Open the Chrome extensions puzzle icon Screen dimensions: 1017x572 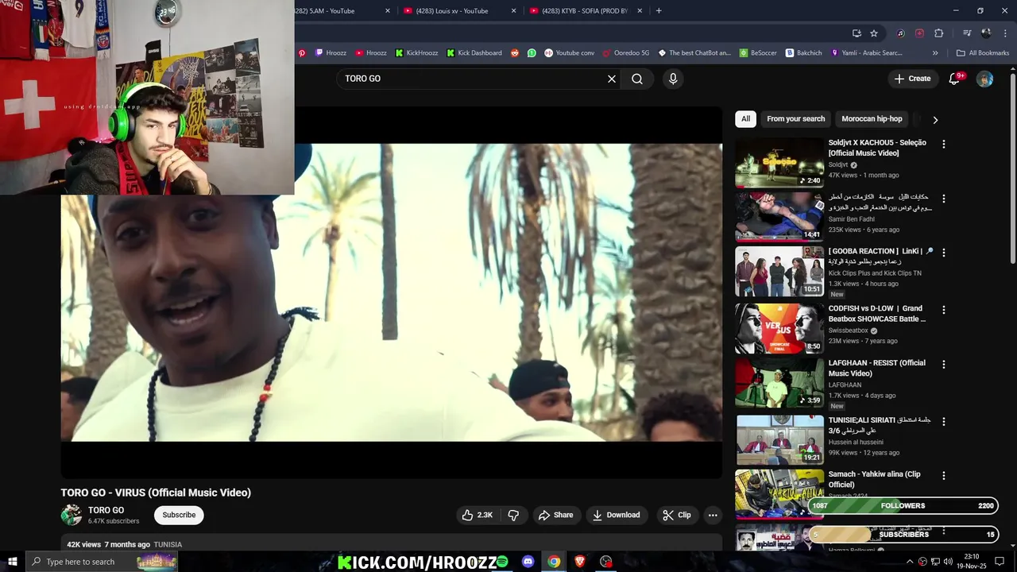click(938, 33)
